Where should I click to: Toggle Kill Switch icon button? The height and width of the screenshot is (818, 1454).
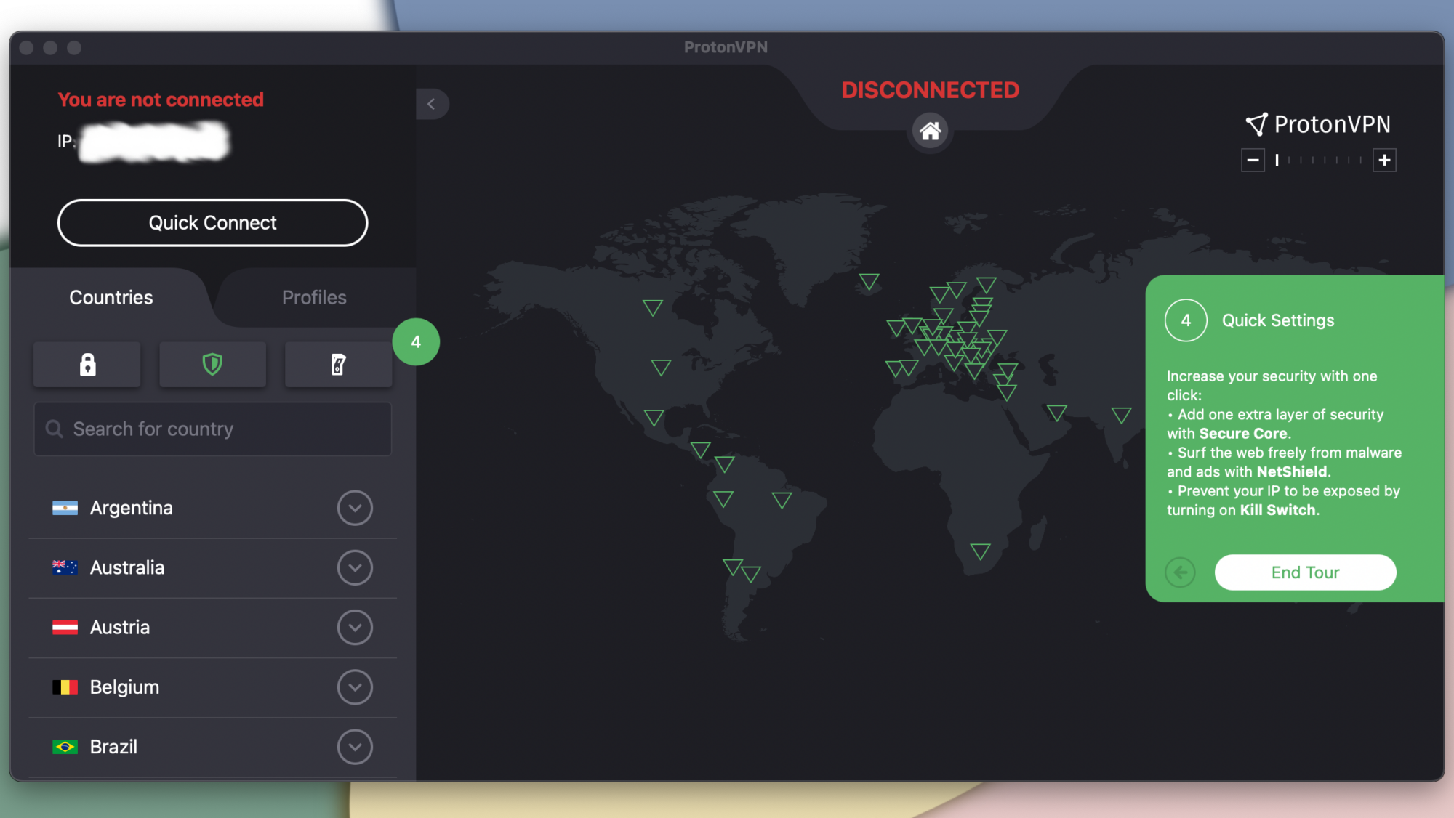coord(338,364)
